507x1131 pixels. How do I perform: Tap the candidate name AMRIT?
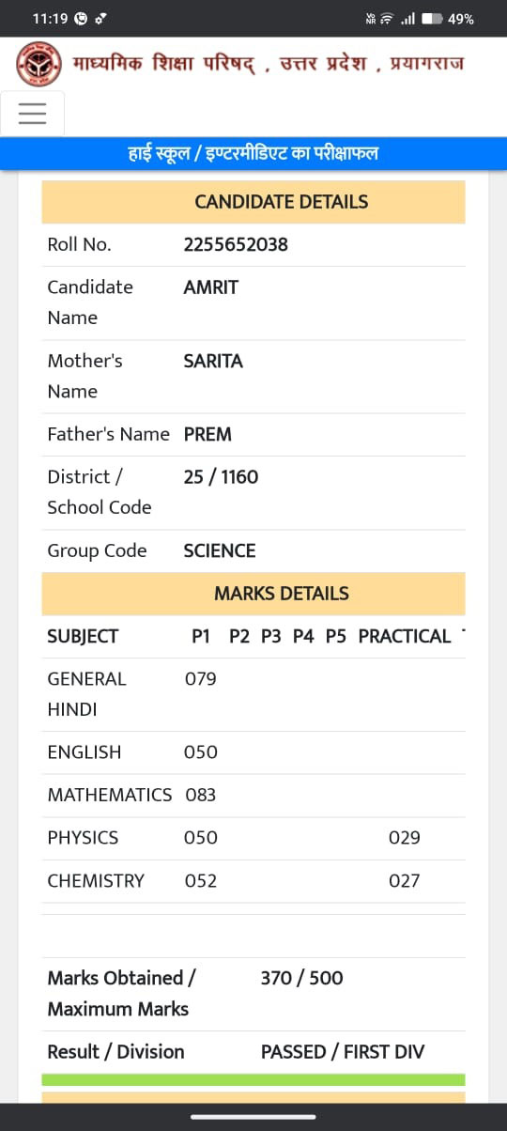tap(211, 287)
